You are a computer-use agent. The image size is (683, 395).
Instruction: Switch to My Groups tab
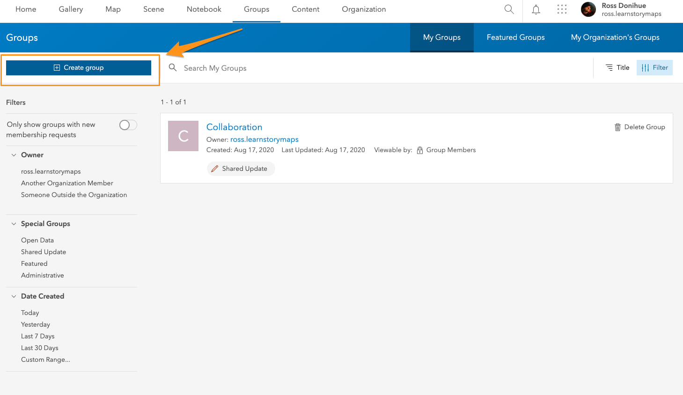click(x=442, y=37)
